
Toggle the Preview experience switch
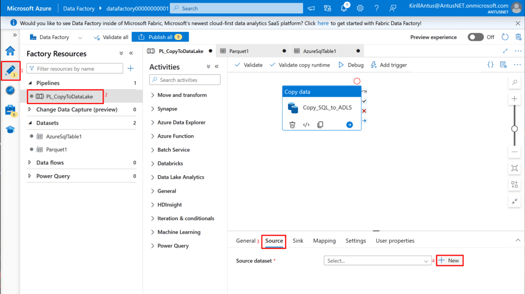[475, 37]
